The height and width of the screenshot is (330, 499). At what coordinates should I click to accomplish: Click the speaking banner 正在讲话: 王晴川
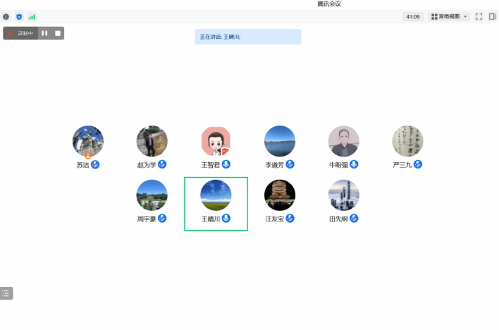coord(248,37)
